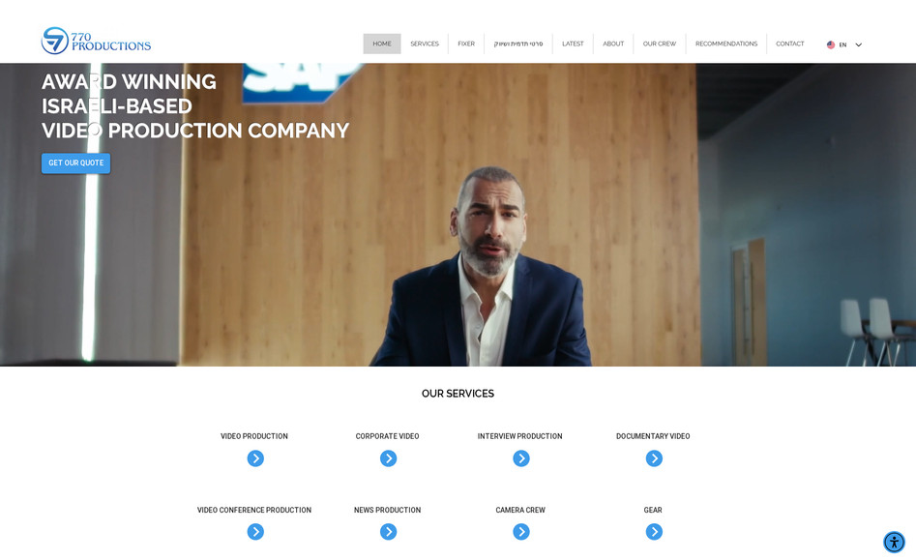Click the Get Our Quote button

click(x=76, y=162)
